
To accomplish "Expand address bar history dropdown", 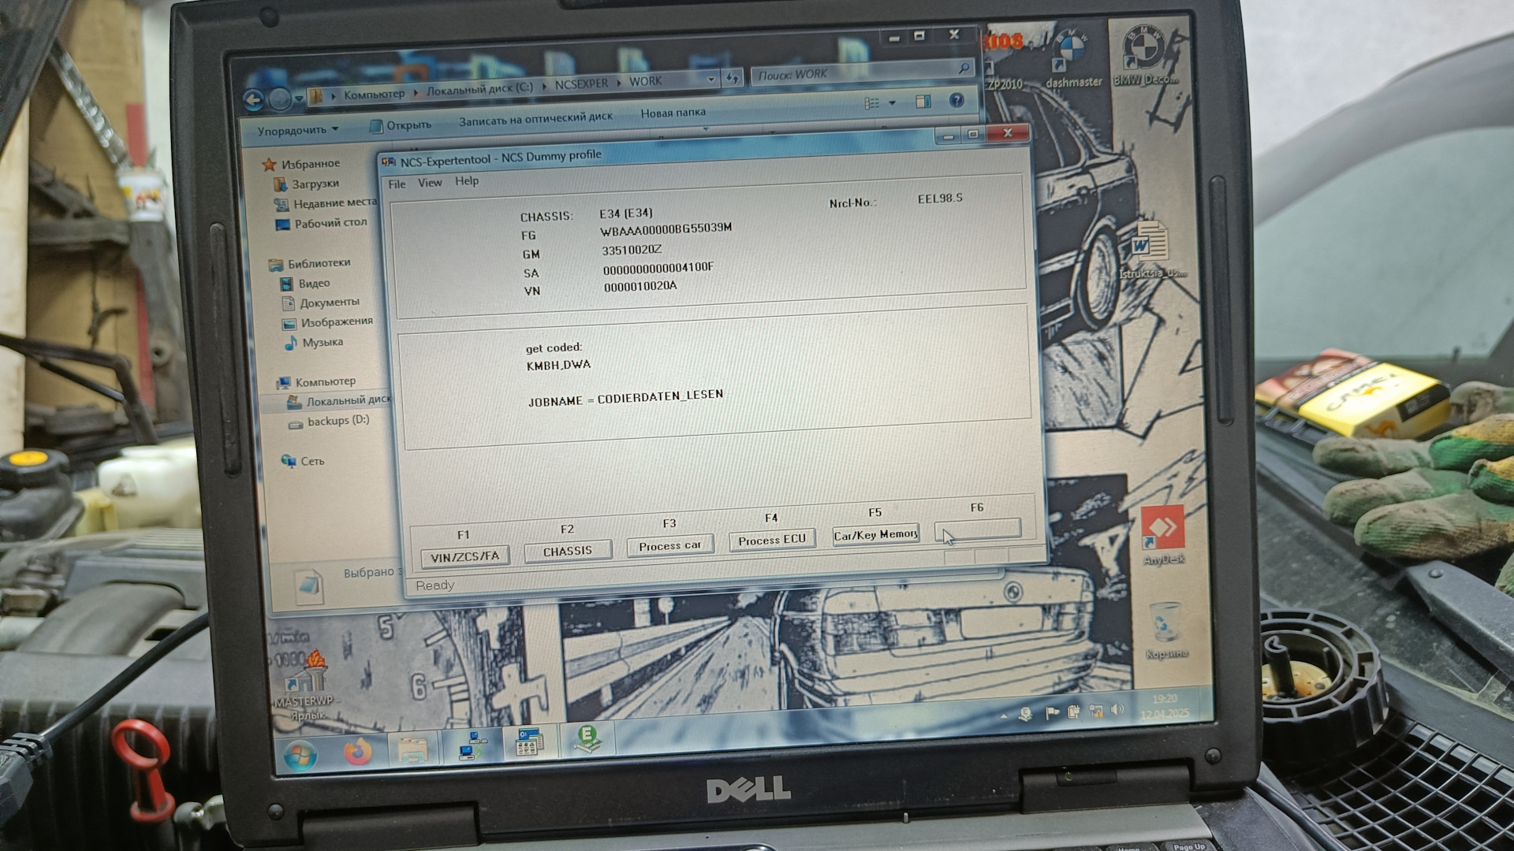I will click(x=711, y=79).
